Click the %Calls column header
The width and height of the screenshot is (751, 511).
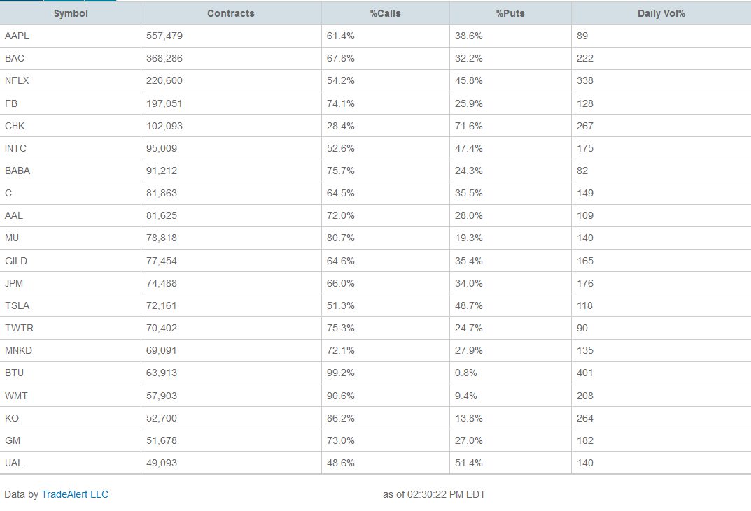tap(385, 13)
